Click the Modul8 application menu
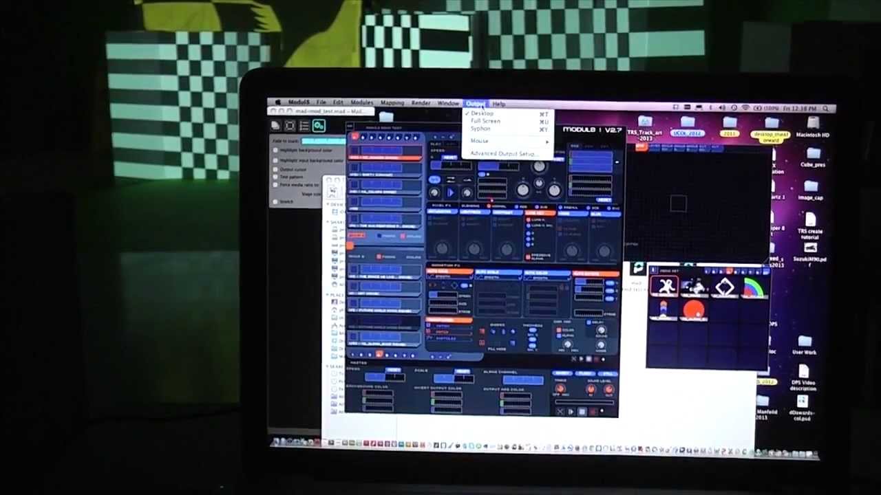Screen dimensions: 881x495 (x=299, y=102)
